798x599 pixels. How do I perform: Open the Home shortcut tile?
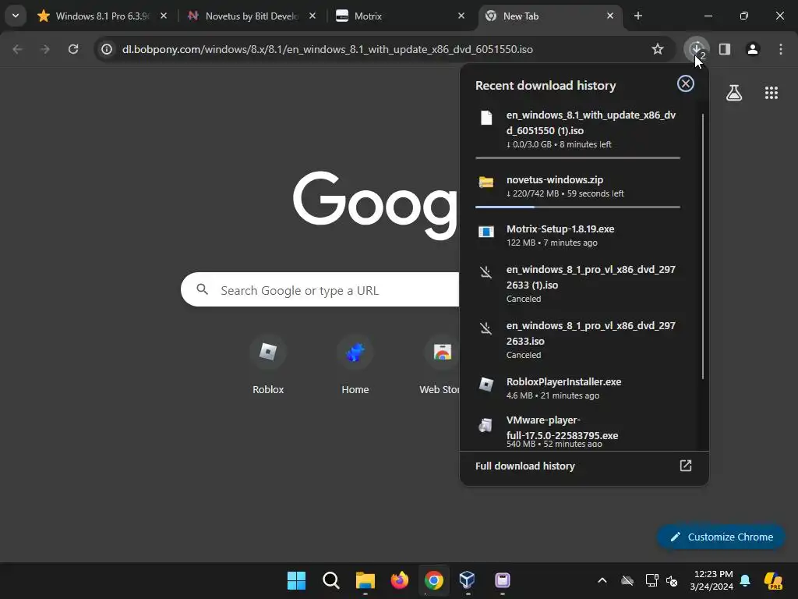355,365
